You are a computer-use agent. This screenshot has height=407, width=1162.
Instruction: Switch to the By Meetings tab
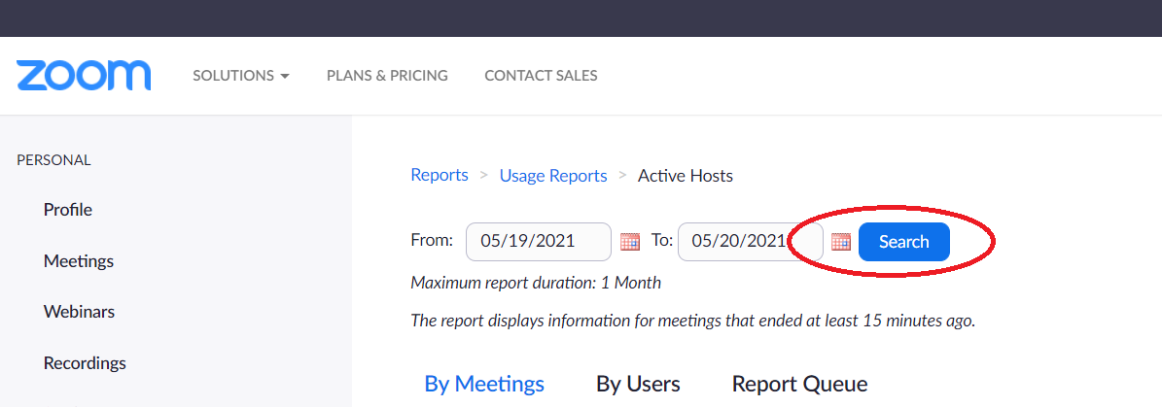[484, 384]
